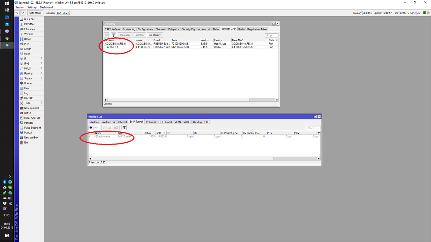
Task: Open New WinBox from the sidebar
Action: (31, 137)
